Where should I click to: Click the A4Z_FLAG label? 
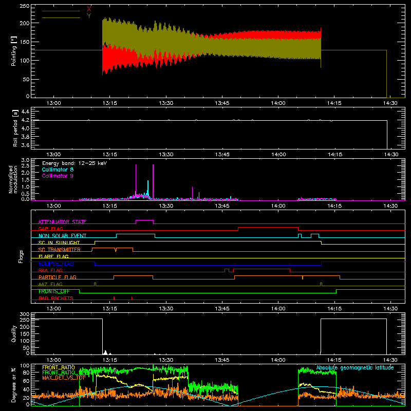click(x=50, y=284)
